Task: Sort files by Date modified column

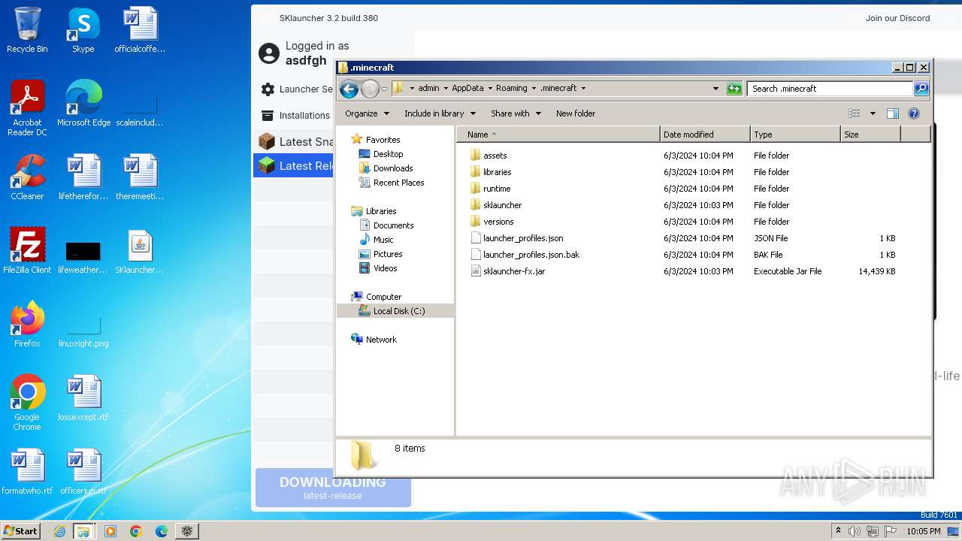Action: tap(704, 134)
